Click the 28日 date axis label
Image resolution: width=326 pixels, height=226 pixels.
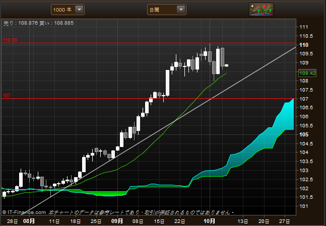click(x=12, y=221)
